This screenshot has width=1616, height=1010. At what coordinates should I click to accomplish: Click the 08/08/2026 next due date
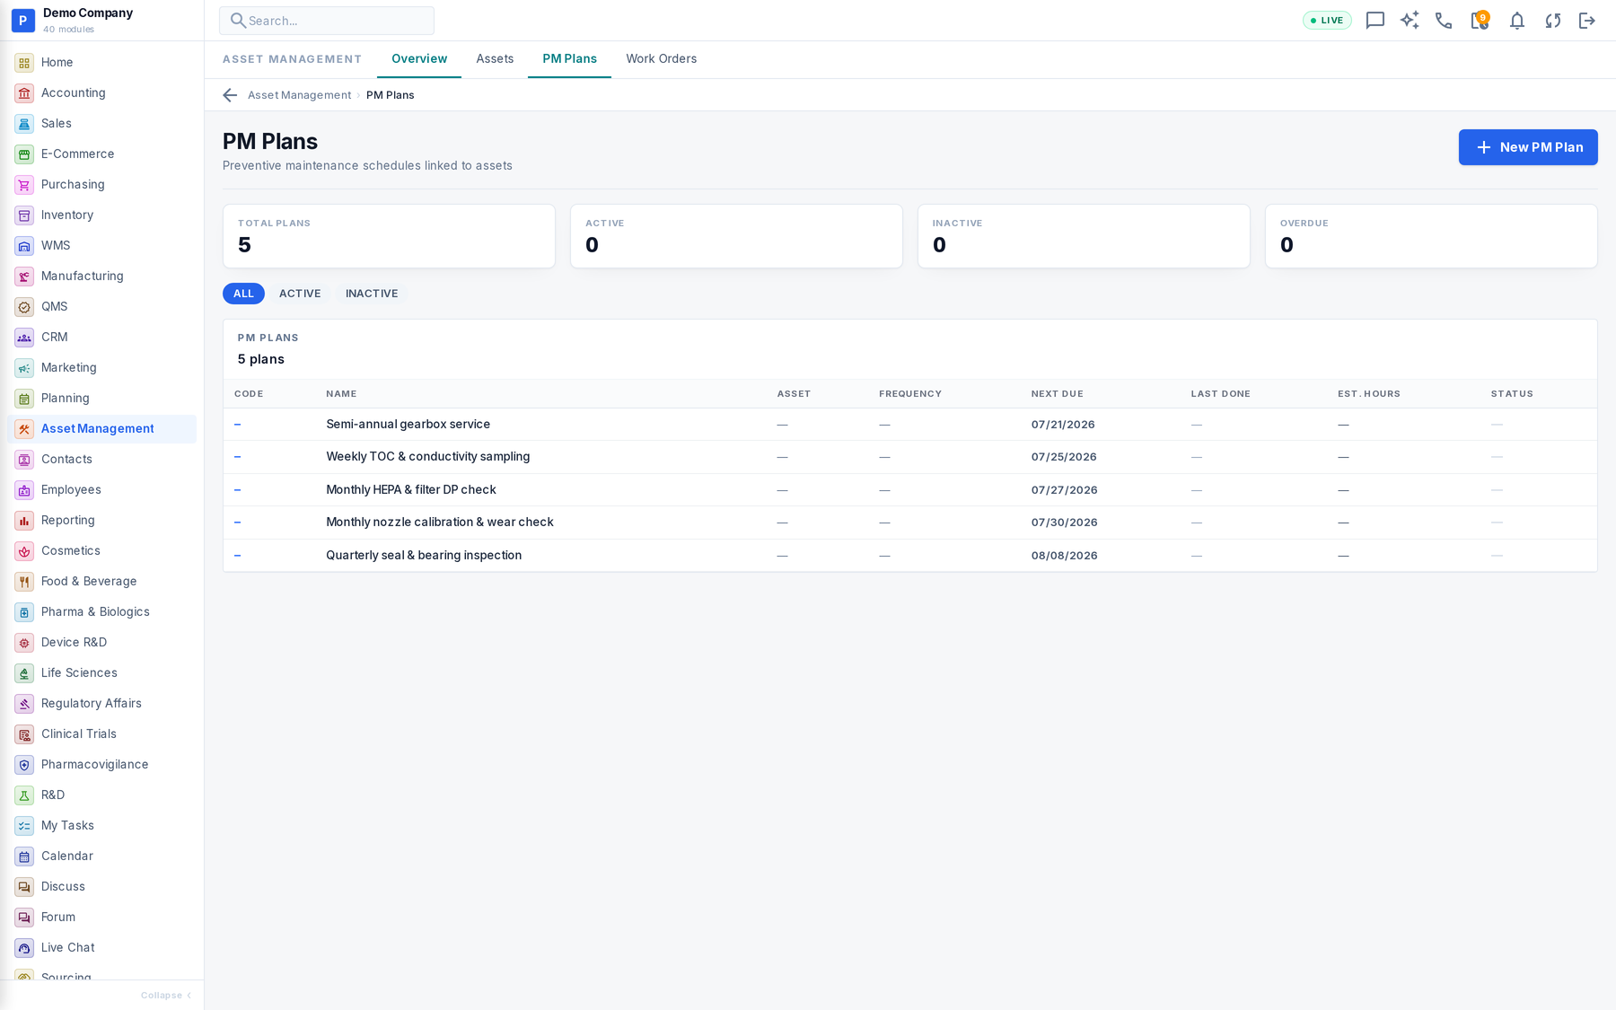1064,556
